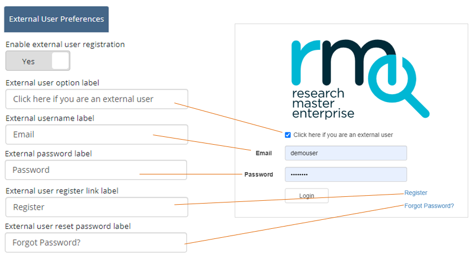Select the 'External user reset password label' heading text
Viewport: 475px width, 258px height.
(68, 226)
